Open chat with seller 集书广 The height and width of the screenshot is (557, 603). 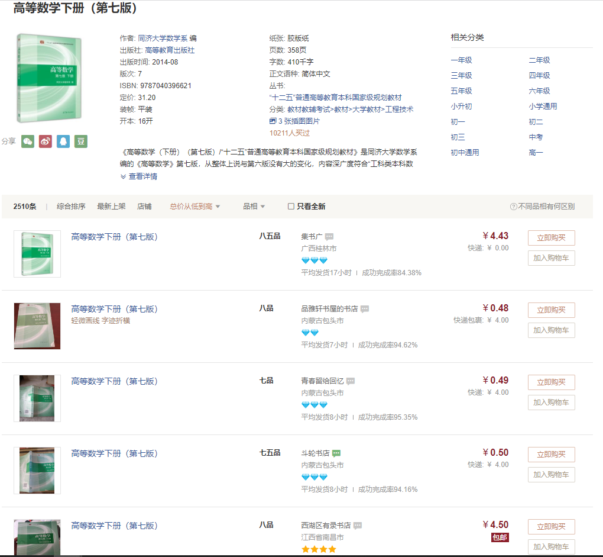tap(329, 236)
